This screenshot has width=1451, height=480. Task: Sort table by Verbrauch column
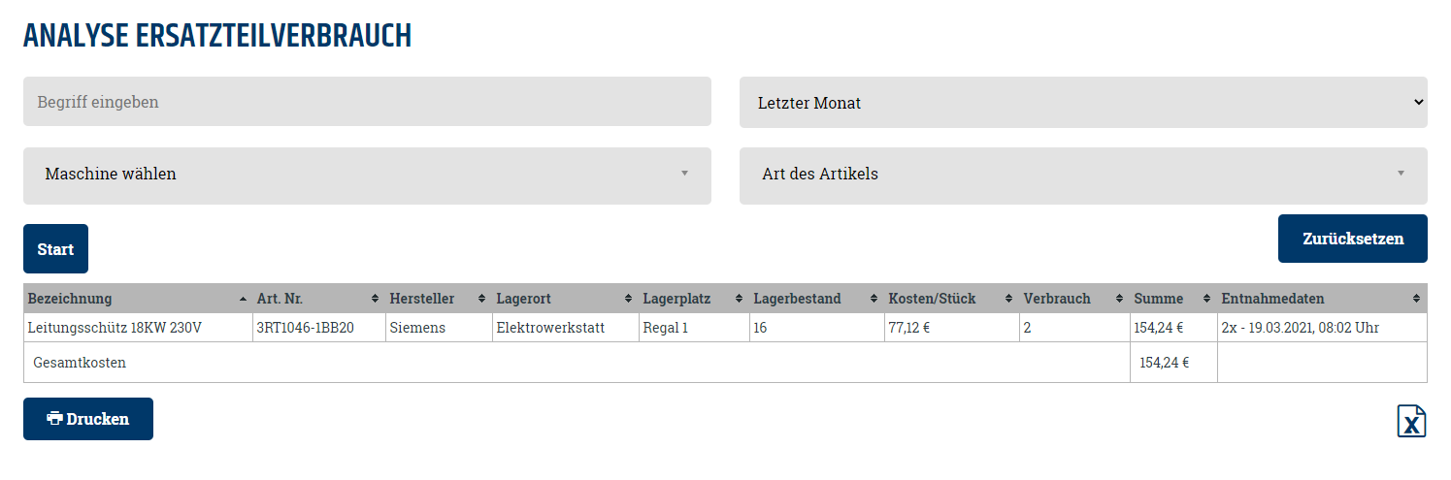pos(1074,299)
